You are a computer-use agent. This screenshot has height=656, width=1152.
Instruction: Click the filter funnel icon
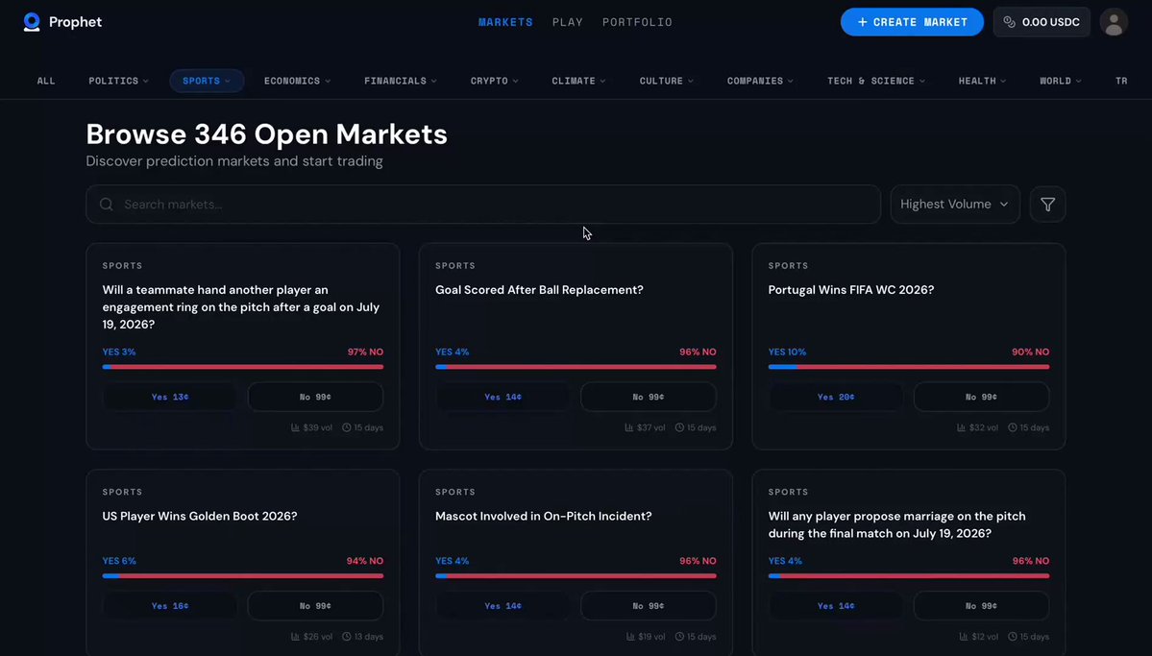click(x=1047, y=205)
